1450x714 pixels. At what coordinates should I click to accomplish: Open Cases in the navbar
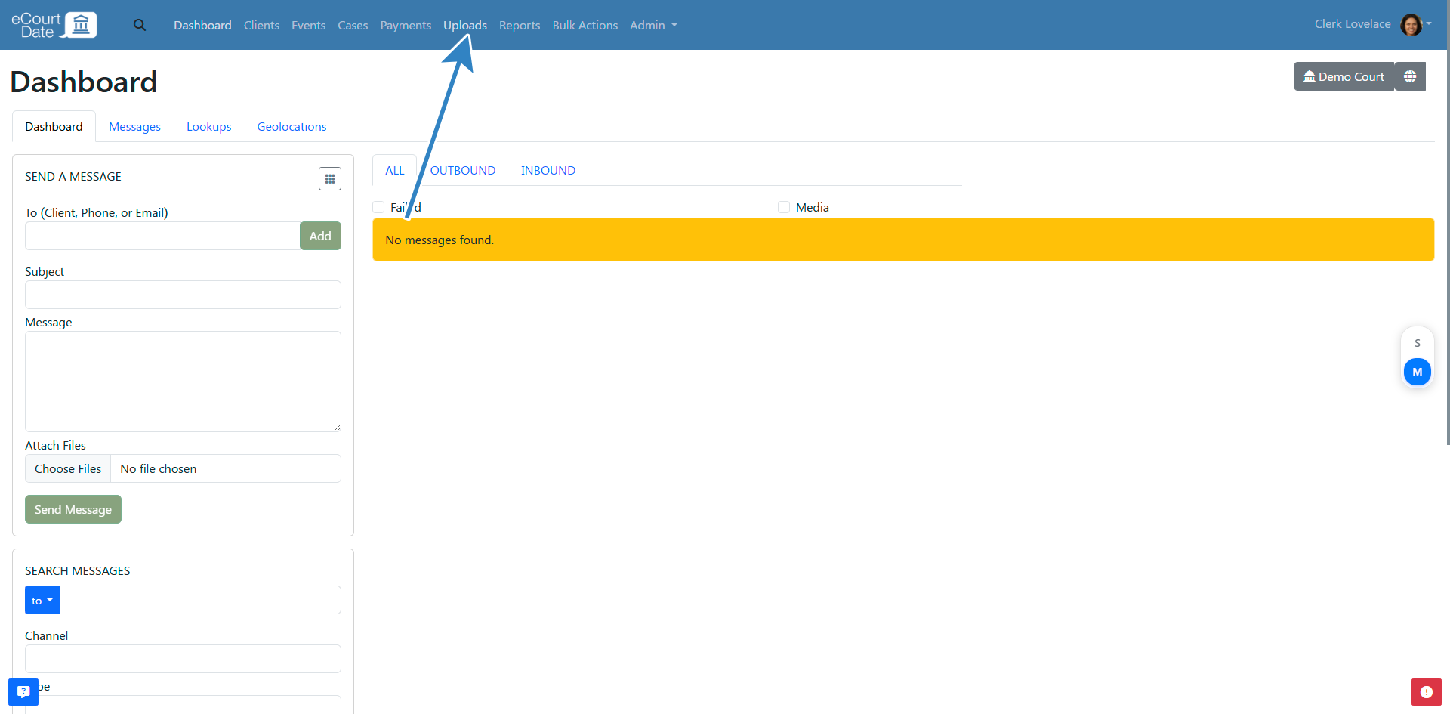353,25
